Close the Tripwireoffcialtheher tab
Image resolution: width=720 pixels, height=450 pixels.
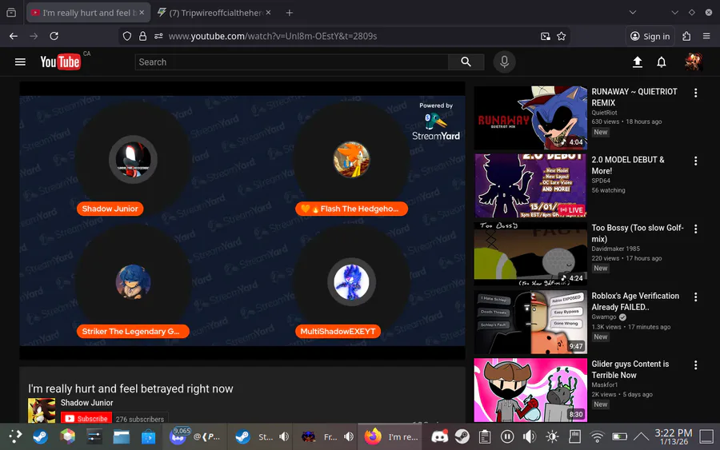pos(268,13)
